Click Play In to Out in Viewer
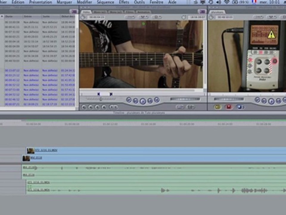 coord(136,101)
